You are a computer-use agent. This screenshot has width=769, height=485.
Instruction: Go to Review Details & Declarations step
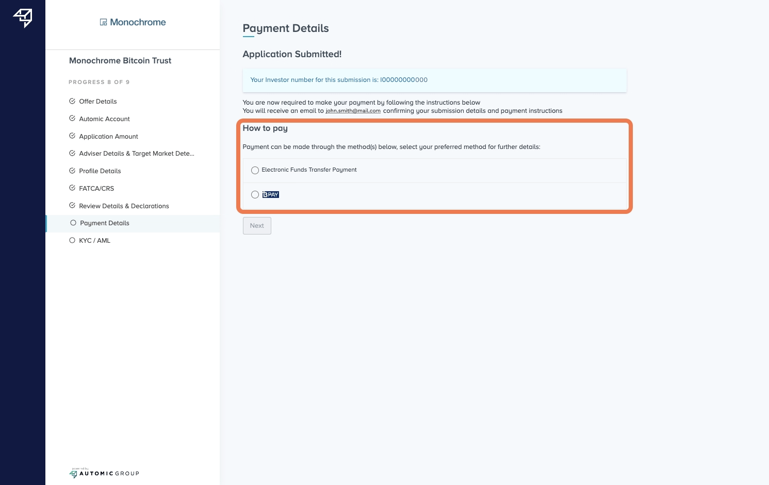click(124, 206)
